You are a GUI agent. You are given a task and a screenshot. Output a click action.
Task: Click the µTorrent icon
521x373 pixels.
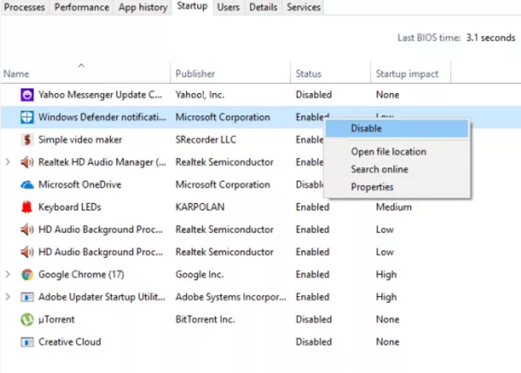[x=26, y=320]
